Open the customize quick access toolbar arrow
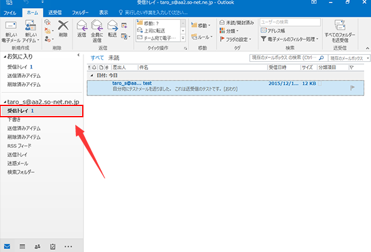Viewport: 371px width, 252px height. (42, 2)
